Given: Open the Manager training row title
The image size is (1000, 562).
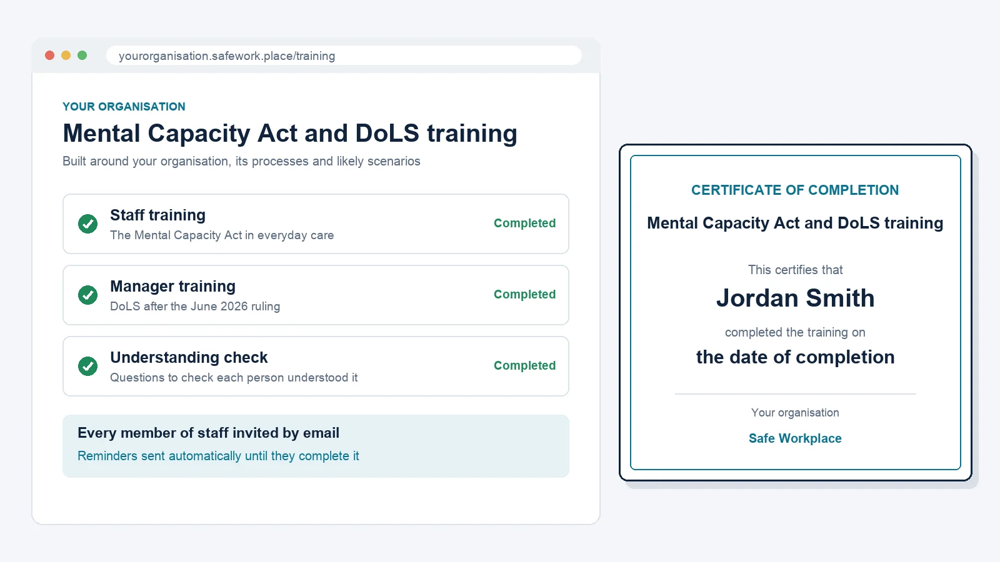Looking at the screenshot, I should pyautogui.click(x=172, y=287).
